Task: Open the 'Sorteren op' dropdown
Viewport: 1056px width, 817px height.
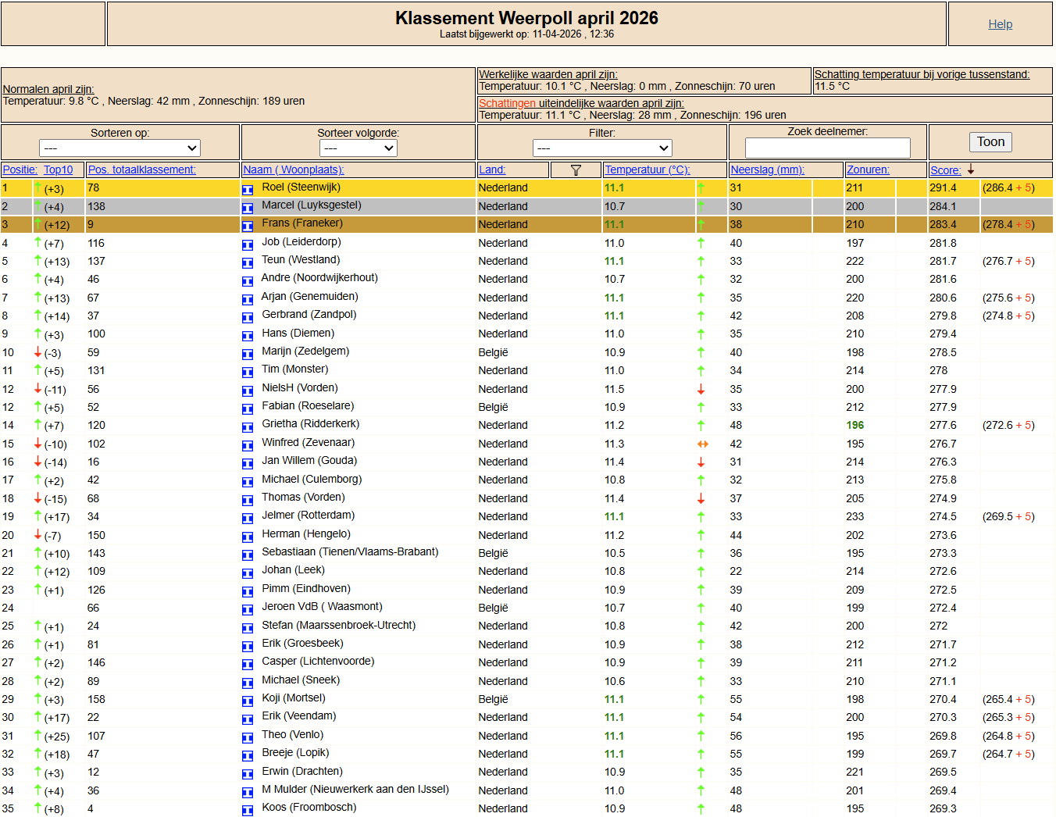Action: (x=120, y=148)
